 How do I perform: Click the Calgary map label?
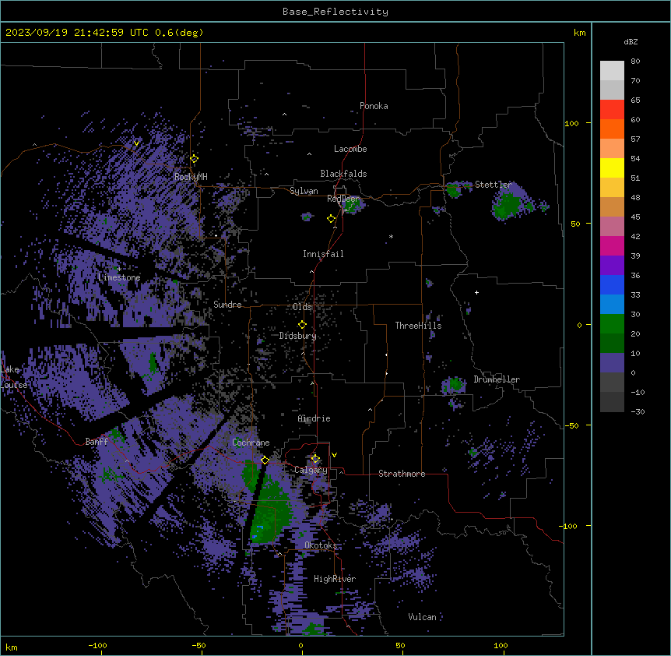[311, 470]
